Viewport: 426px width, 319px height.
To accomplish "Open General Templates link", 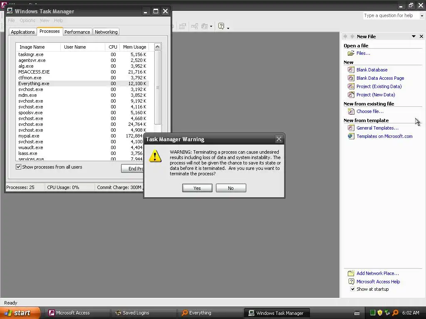I will [x=377, y=128].
